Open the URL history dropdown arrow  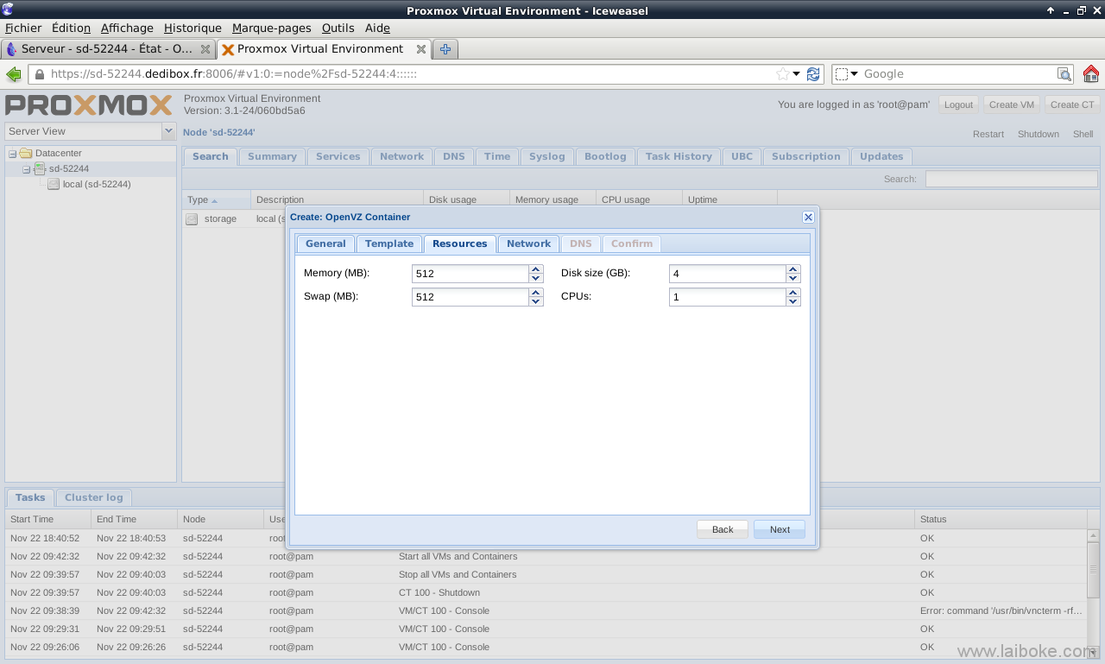(x=797, y=74)
